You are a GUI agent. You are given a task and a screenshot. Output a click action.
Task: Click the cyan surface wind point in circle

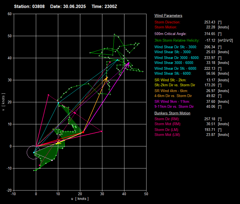pos(34,152)
